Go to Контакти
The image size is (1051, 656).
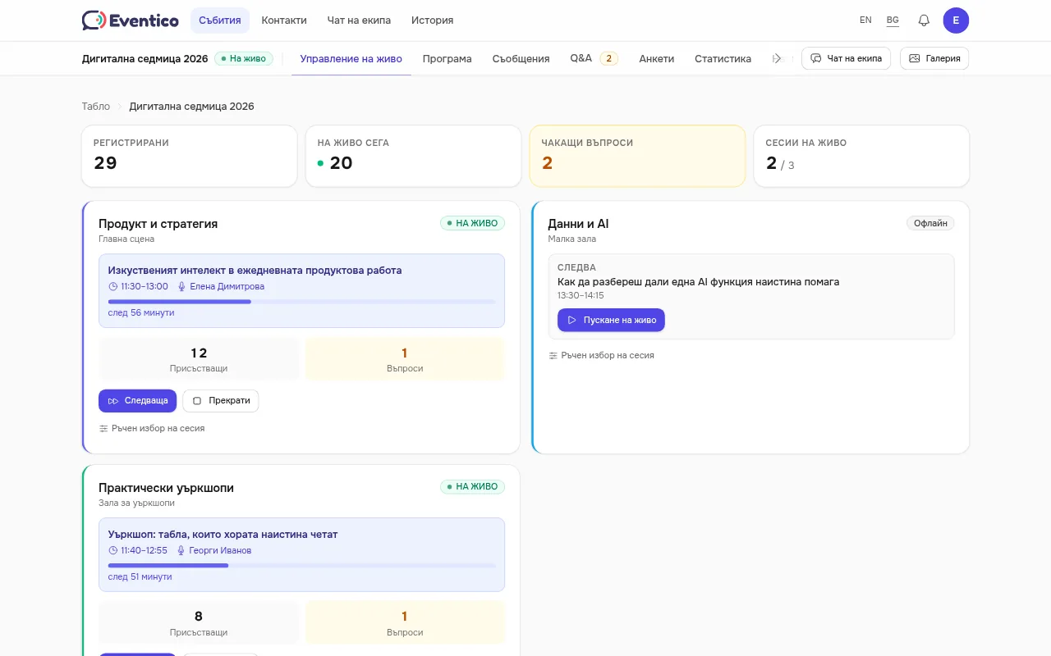tap(284, 20)
